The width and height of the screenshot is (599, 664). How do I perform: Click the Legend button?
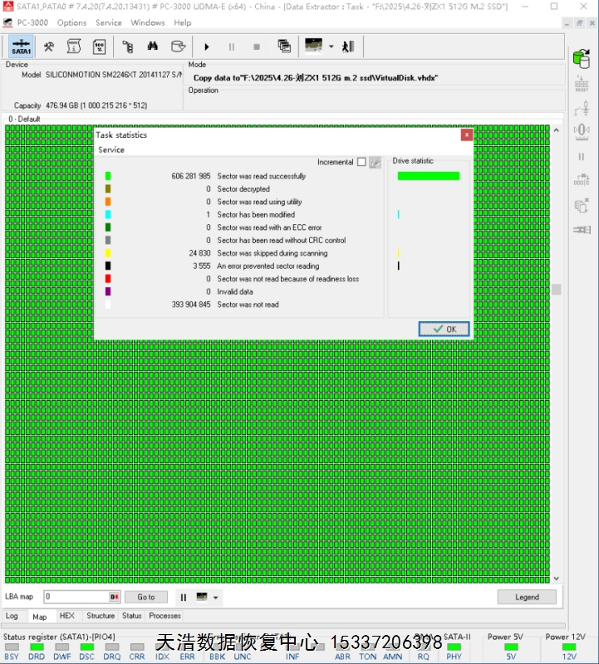tap(527, 597)
